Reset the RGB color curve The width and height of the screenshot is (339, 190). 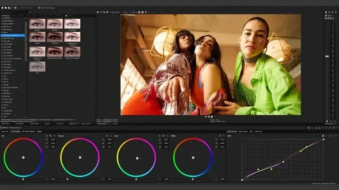[x=336, y=136]
